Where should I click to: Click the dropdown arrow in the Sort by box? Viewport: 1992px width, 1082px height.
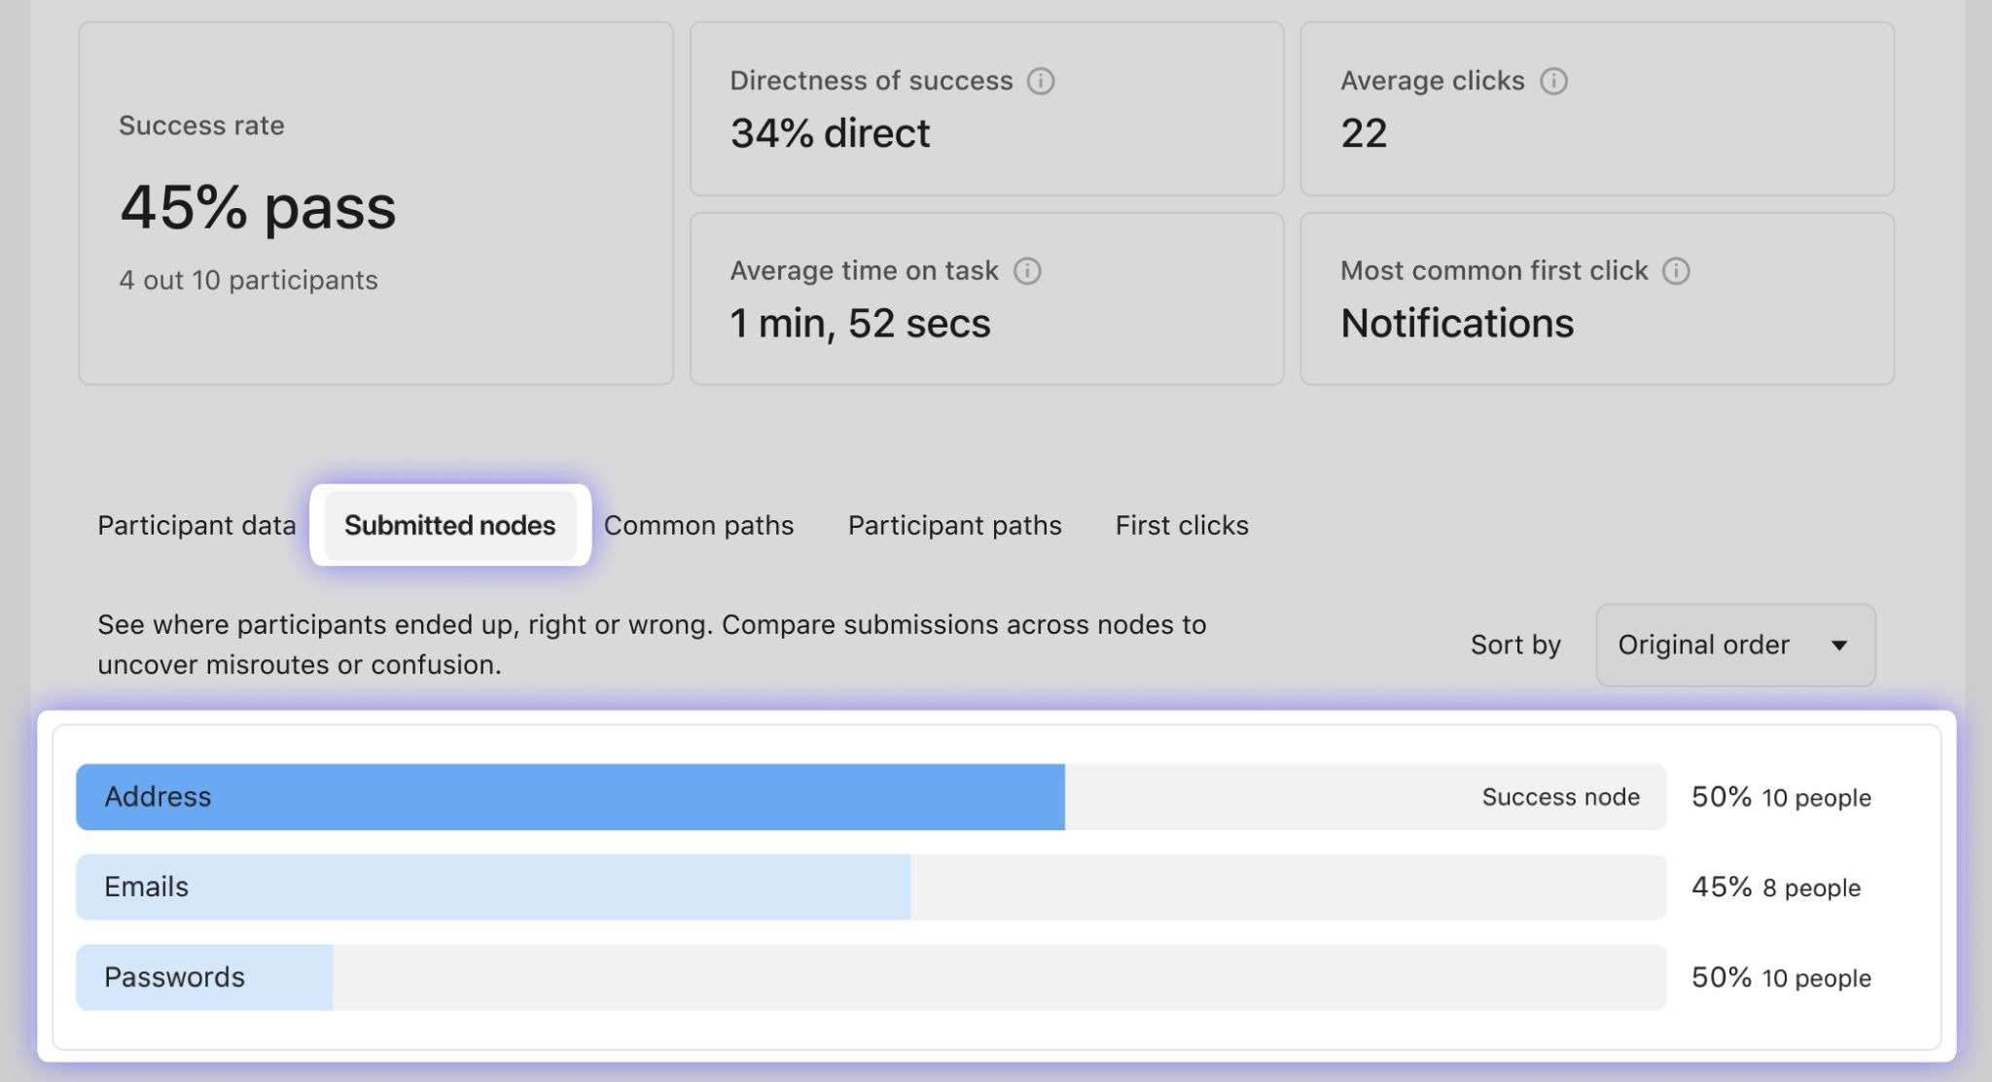(1838, 646)
